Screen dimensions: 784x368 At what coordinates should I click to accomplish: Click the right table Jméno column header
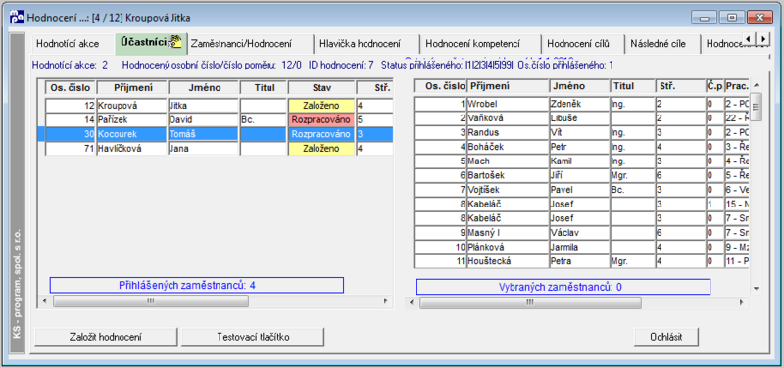point(579,86)
